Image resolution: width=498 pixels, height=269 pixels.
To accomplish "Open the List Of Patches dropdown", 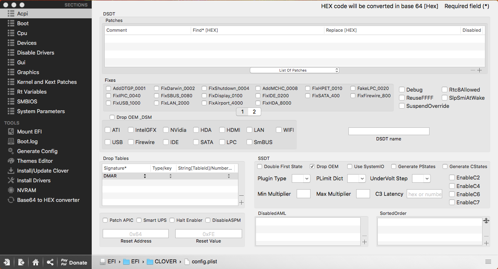I will (294, 70).
